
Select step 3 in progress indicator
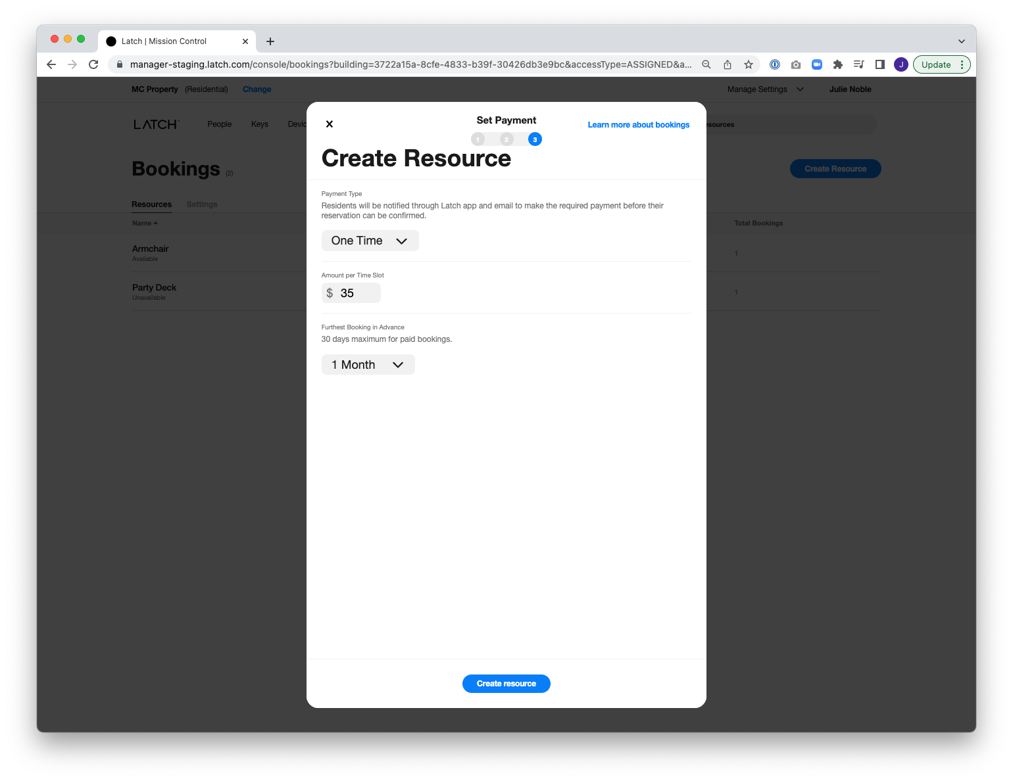click(x=535, y=139)
